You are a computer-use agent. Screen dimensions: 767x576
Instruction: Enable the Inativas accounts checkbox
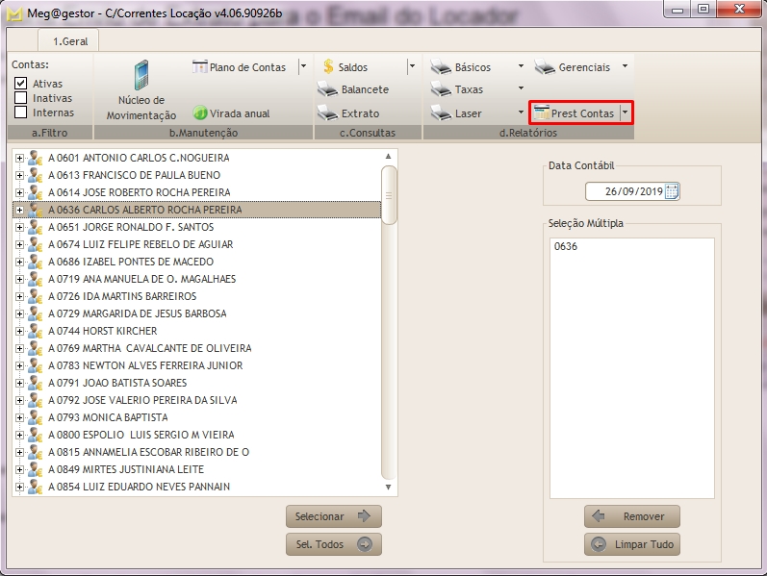pyautogui.click(x=21, y=98)
